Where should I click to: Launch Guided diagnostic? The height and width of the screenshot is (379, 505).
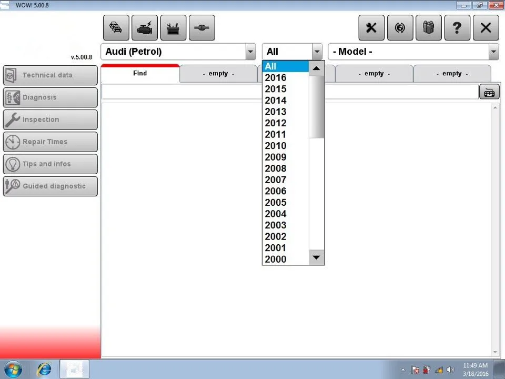click(50, 186)
